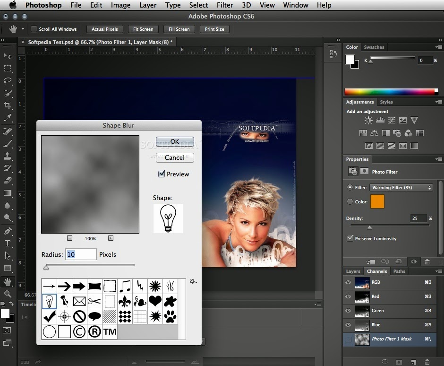Select the Lasso tool

coord(8,81)
